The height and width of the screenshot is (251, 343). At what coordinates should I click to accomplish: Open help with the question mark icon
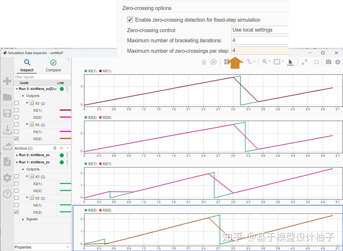click(7, 194)
